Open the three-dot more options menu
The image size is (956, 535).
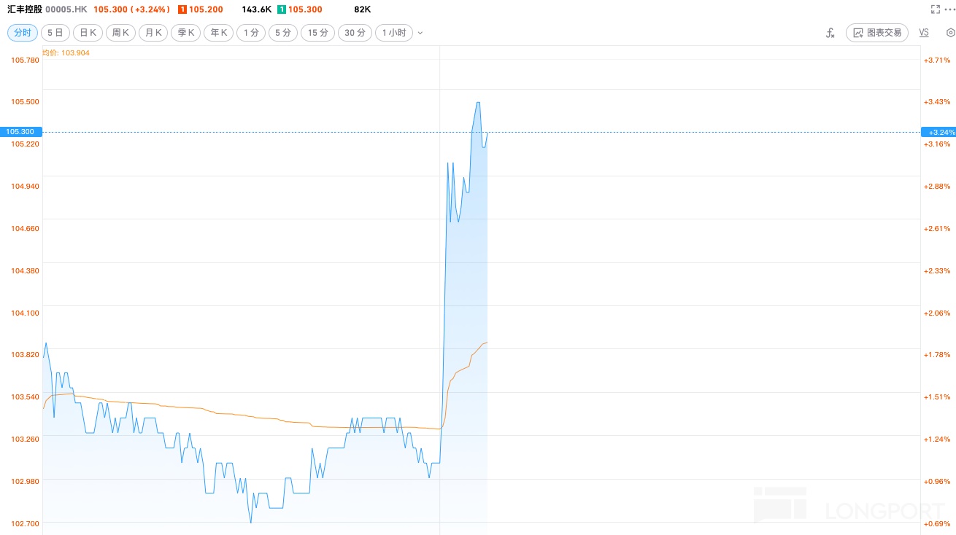(949, 9)
